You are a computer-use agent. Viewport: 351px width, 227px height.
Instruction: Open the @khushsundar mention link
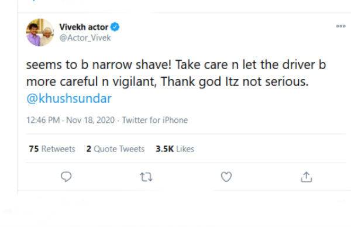pyautogui.click(x=69, y=98)
